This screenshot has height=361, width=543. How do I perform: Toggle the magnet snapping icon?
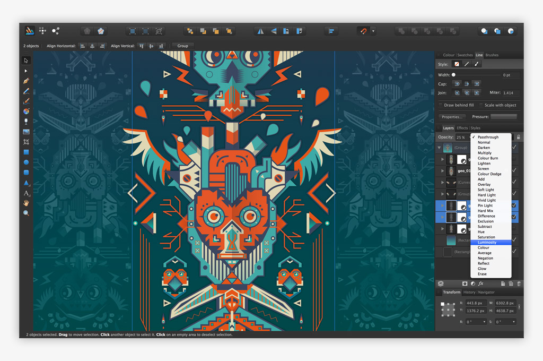point(363,31)
